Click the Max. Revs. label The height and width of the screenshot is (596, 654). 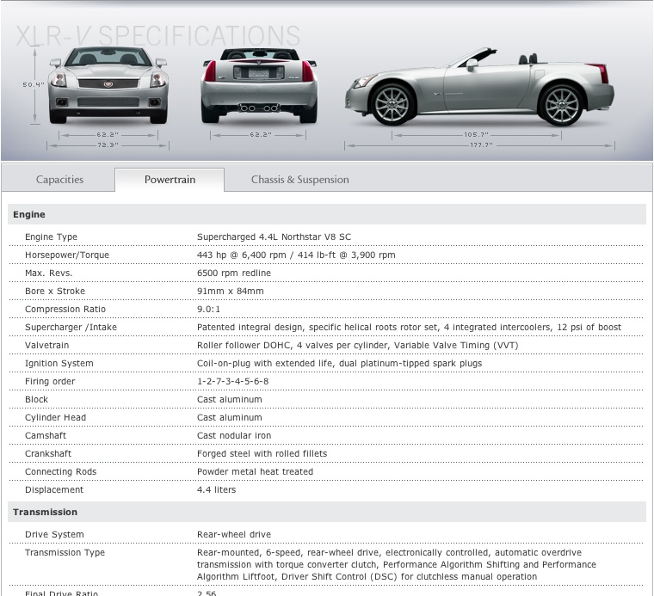click(x=48, y=273)
